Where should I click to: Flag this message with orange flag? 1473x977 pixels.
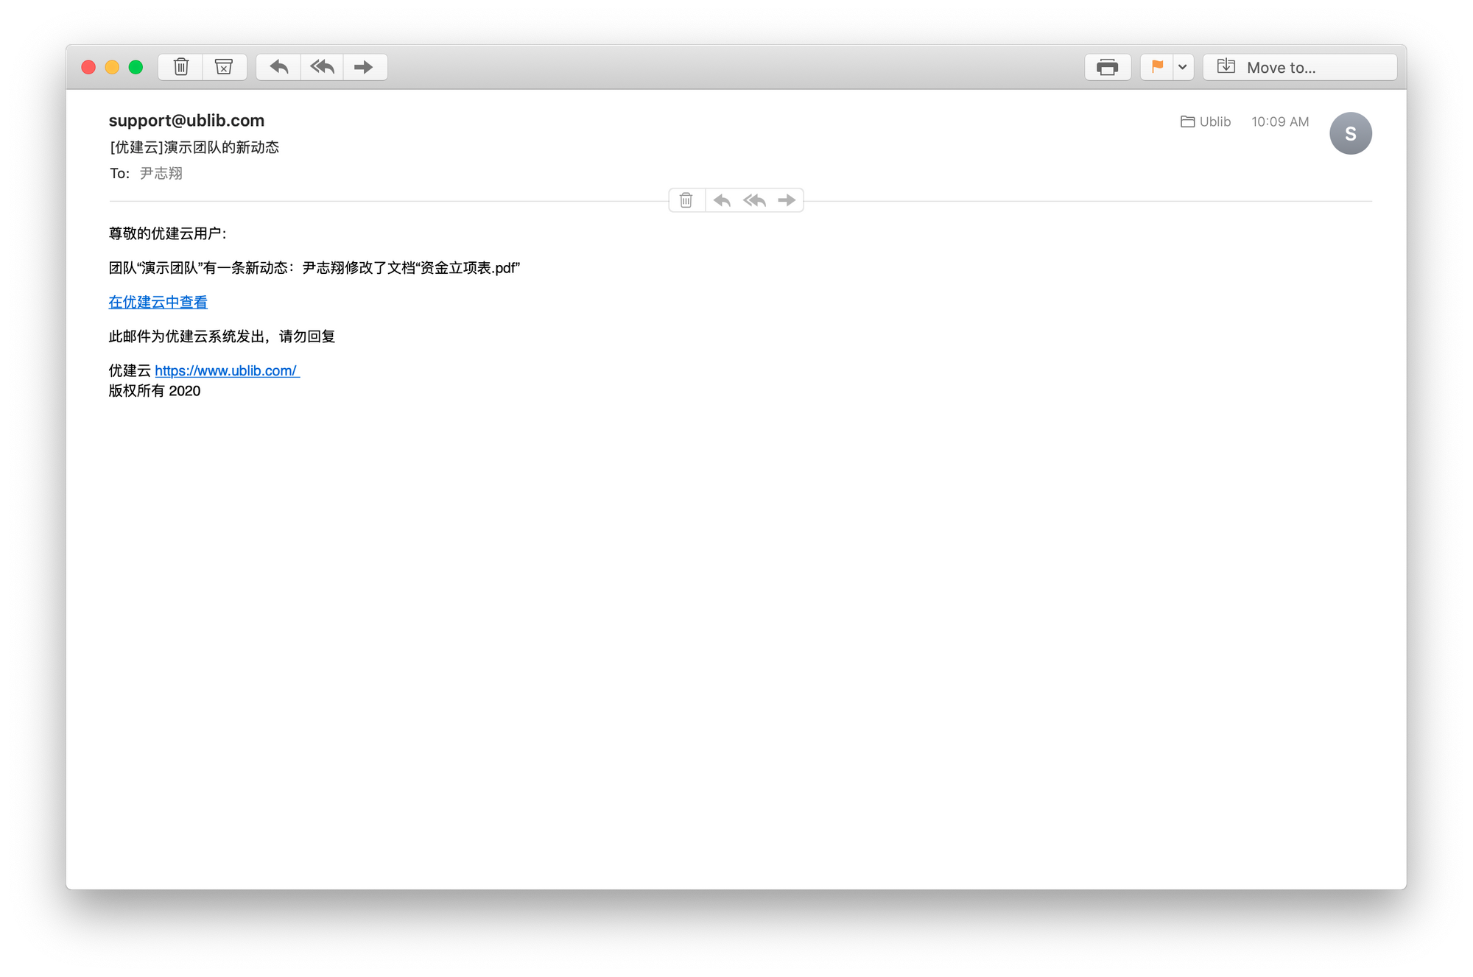click(1157, 67)
